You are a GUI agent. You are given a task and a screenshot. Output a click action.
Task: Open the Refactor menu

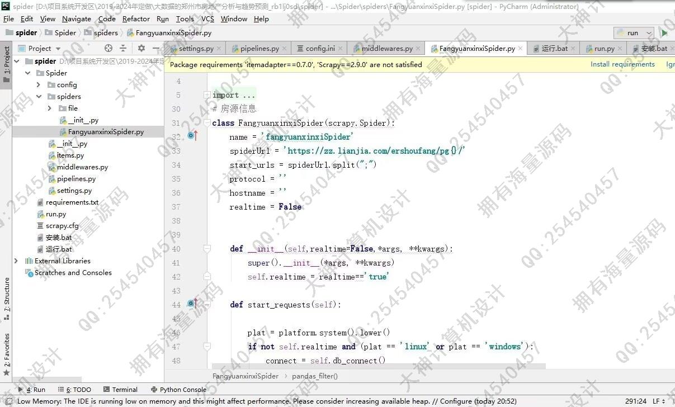[x=136, y=18]
